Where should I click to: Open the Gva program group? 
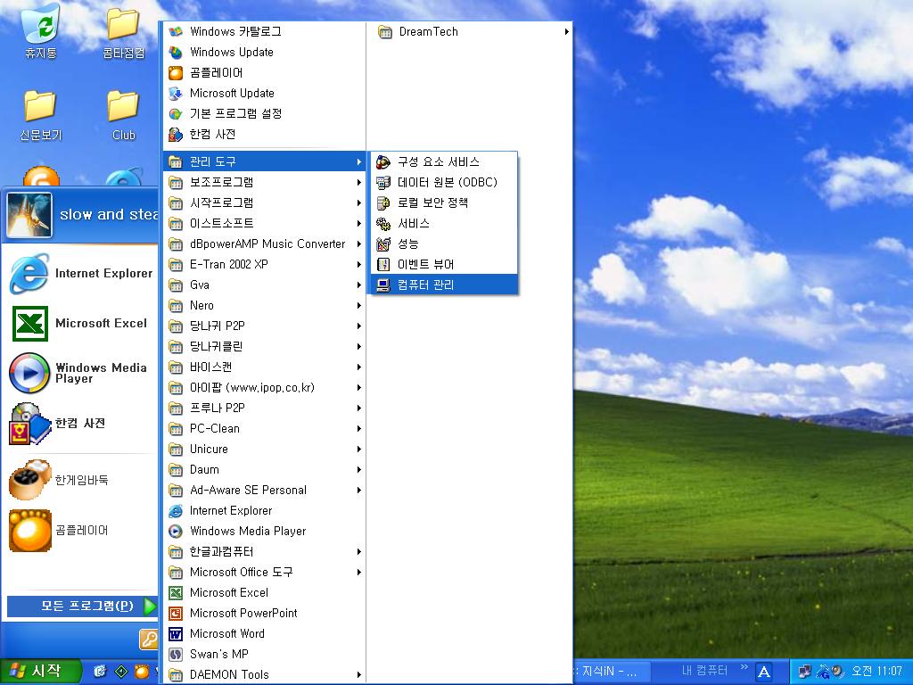click(265, 285)
